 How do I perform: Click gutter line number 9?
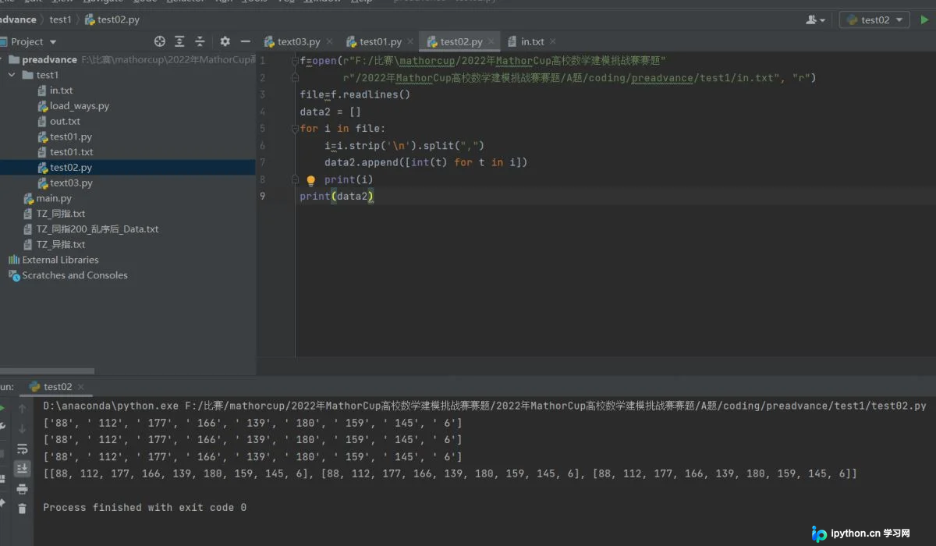click(262, 197)
